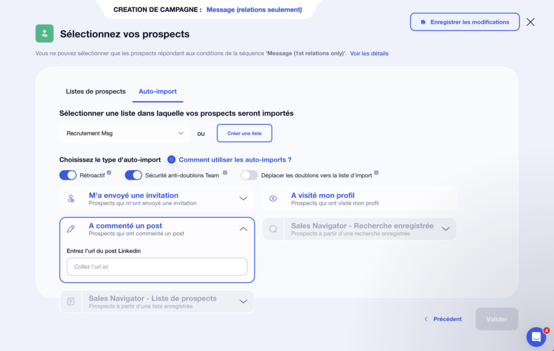
Task: Click the info icon beside Rétroactif label
Action: pyautogui.click(x=109, y=171)
